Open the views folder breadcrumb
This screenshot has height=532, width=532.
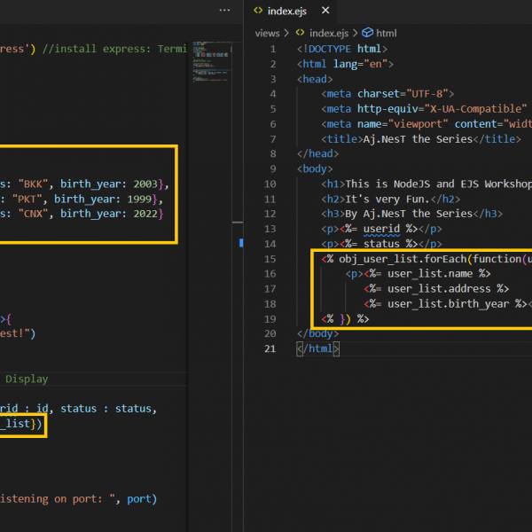267,33
